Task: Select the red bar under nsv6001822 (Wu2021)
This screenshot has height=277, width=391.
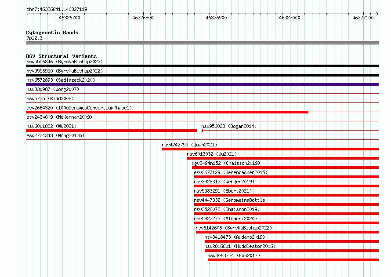Action: (x=111, y=131)
